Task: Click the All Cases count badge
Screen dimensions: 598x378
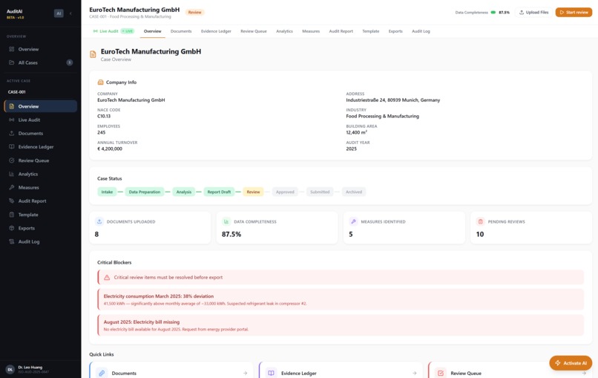Action: (x=70, y=62)
